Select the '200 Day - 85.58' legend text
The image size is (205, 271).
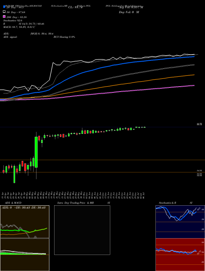(x=16, y=17)
